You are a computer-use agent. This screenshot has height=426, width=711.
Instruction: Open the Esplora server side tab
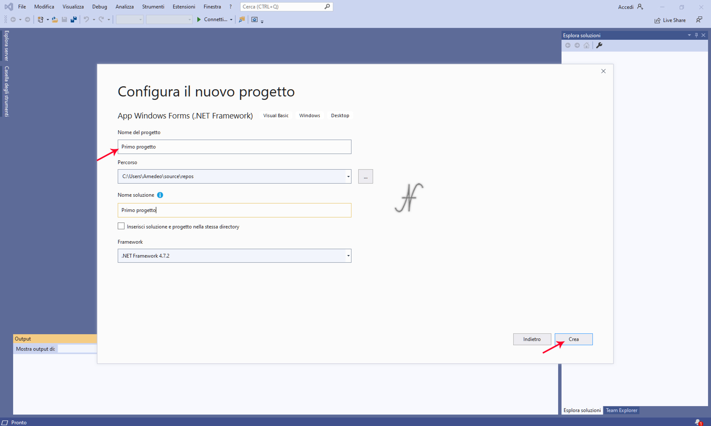[6, 46]
